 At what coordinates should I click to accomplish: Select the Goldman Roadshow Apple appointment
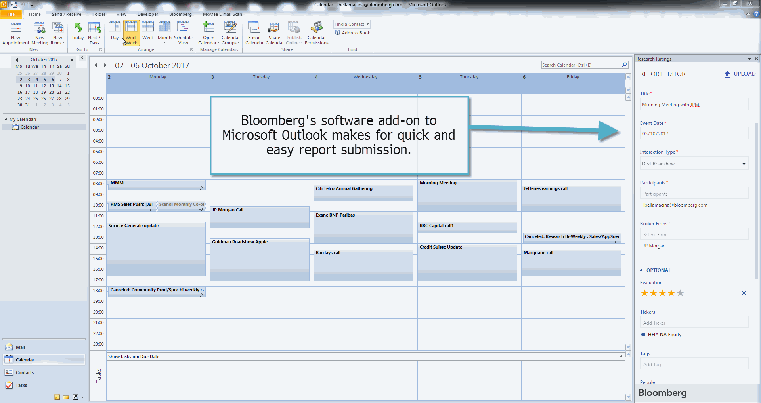(x=260, y=260)
